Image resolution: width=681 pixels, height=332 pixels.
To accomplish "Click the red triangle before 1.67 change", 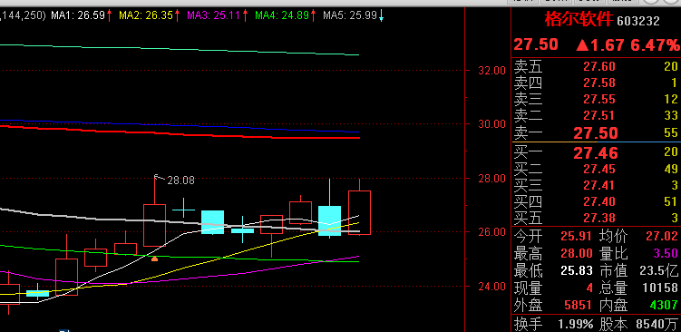I will pos(582,45).
